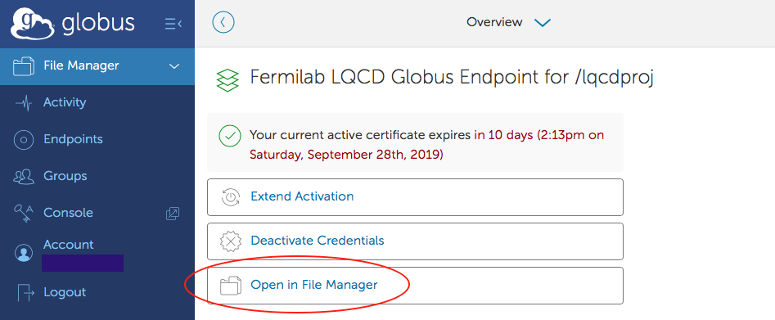The height and width of the screenshot is (320, 775).
Task: Click Deactivate Credentials button
Action: click(x=415, y=241)
